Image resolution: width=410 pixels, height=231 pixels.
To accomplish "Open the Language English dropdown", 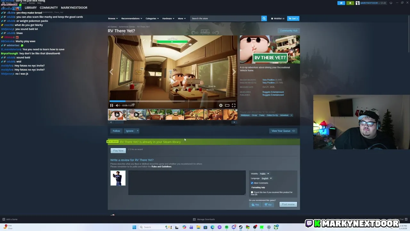I will (x=266, y=178).
